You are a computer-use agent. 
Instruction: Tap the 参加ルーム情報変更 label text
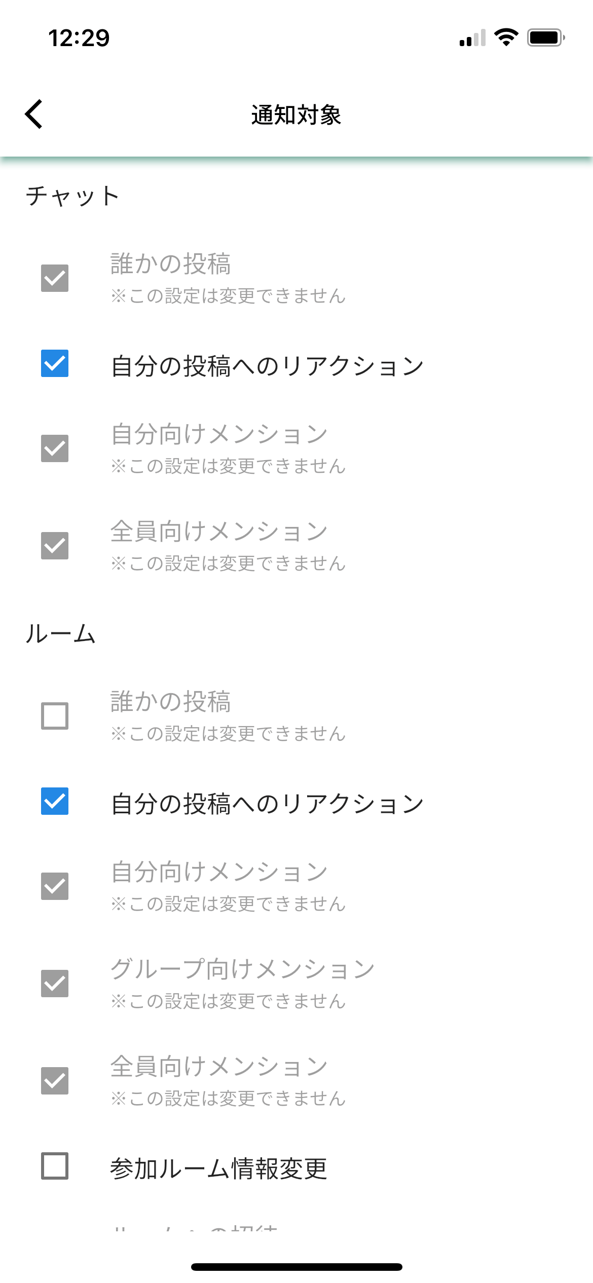pyautogui.click(x=218, y=1168)
